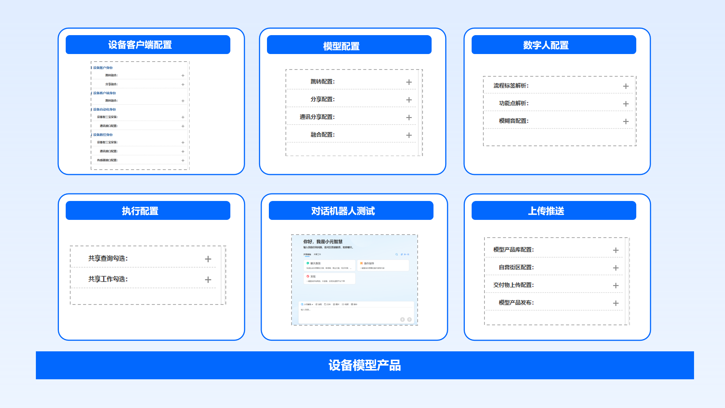
Task: Click the 换一批 refresh icon
Action: [x=402, y=254]
